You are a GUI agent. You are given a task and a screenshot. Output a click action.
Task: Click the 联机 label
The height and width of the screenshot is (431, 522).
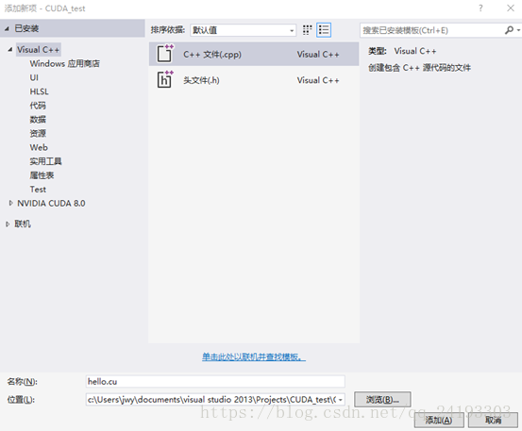(x=23, y=224)
